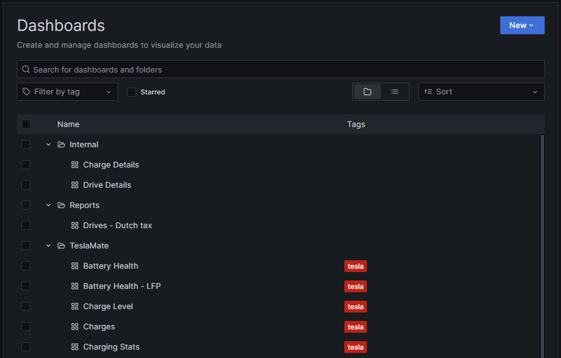Collapse the Reports folder chevron
The image size is (561, 358).
(x=48, y=206)
